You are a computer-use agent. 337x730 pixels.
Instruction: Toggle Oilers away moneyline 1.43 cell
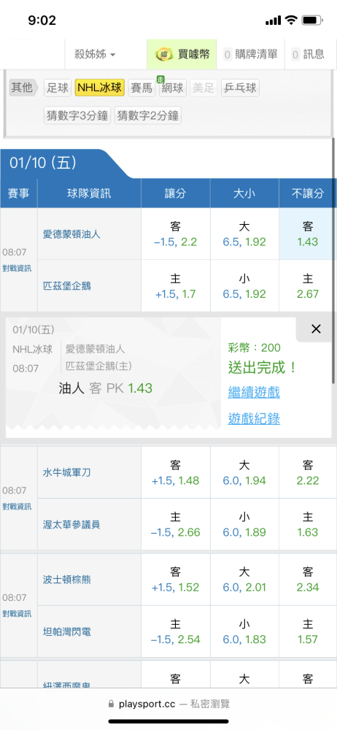click(308, 234)
